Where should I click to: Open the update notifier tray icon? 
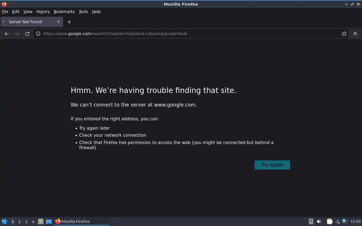344,221
